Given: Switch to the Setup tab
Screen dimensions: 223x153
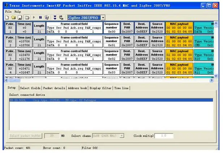Looking at the screenshot, I should coord(12,88).
